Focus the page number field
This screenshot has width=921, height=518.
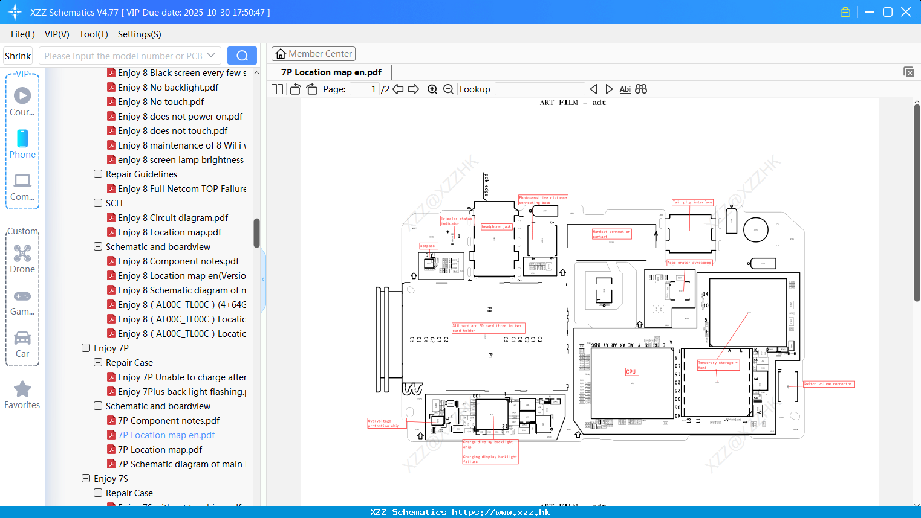click(365, 89)
